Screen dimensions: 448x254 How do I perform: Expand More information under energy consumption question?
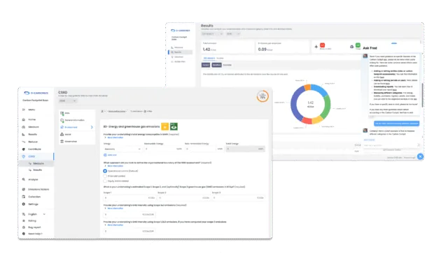(114, 137)
